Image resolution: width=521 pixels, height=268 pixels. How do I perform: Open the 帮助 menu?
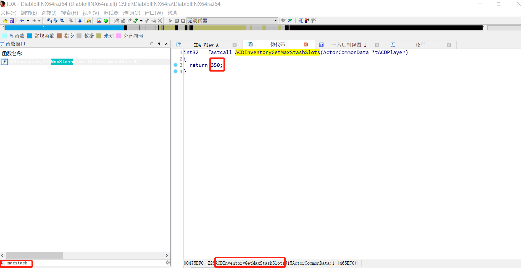click(x=172, y=13)
